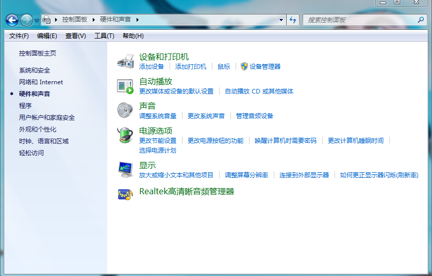
Task: Open the 帮助(H) menu
Action: (x=133, y=36)
